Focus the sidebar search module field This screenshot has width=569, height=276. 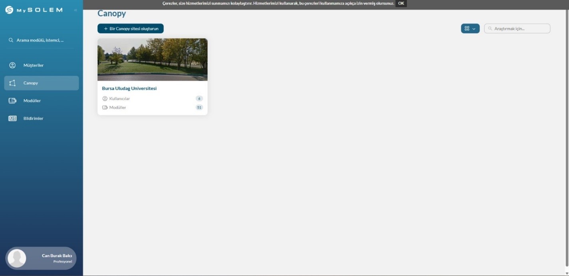(x=40, y=40)
